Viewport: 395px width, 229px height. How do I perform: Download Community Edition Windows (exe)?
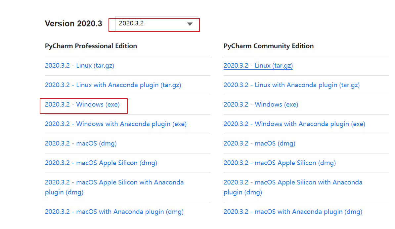261,105
